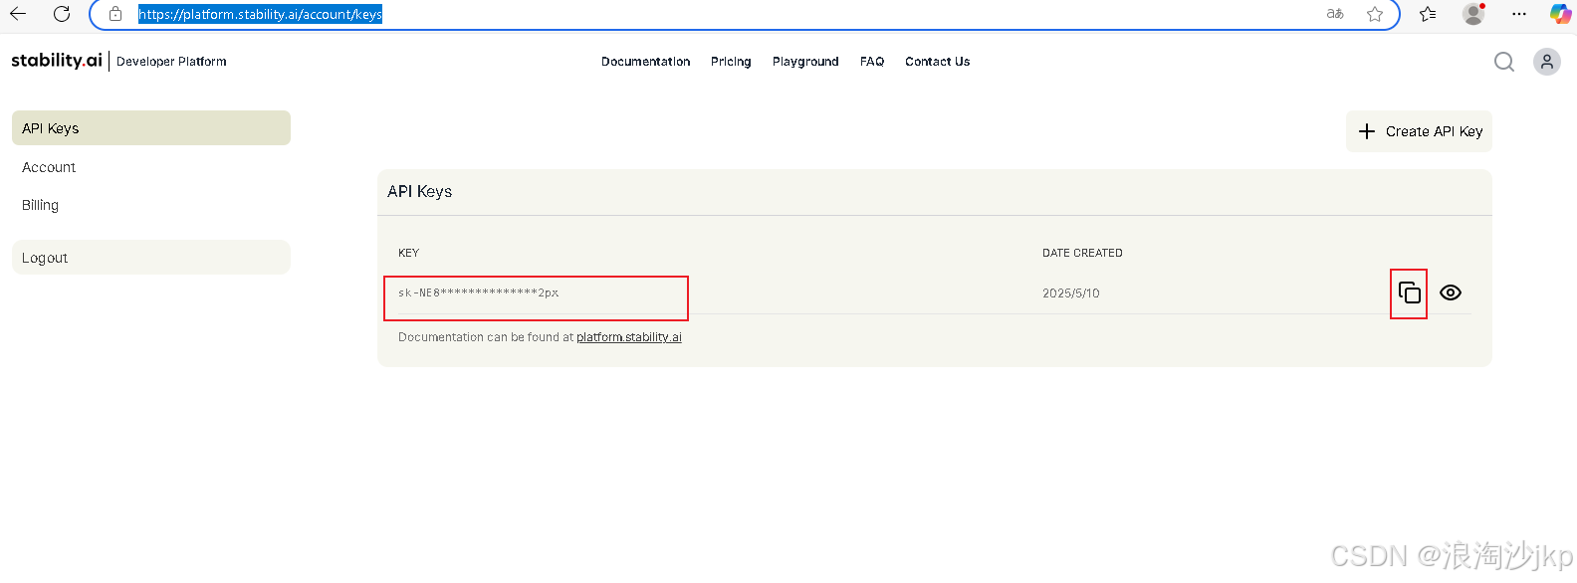Screen dimensions: 1577x583
Task: Open the FAQ navigation link
Action: (872, 62)
